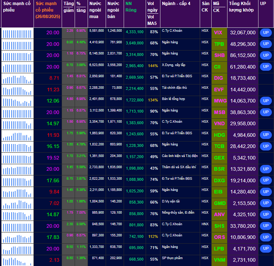Click industry cell 'D.Vụ vận tải'
Screen dimensions: 274x266
(171, 201)
